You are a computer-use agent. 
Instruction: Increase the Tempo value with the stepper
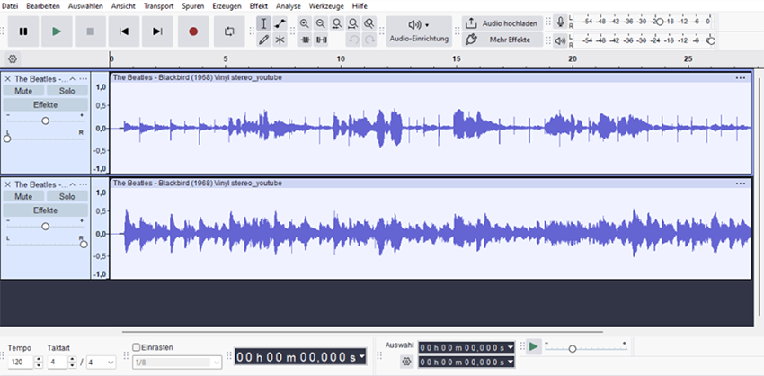pyautogui.click(x=39, y=358)
